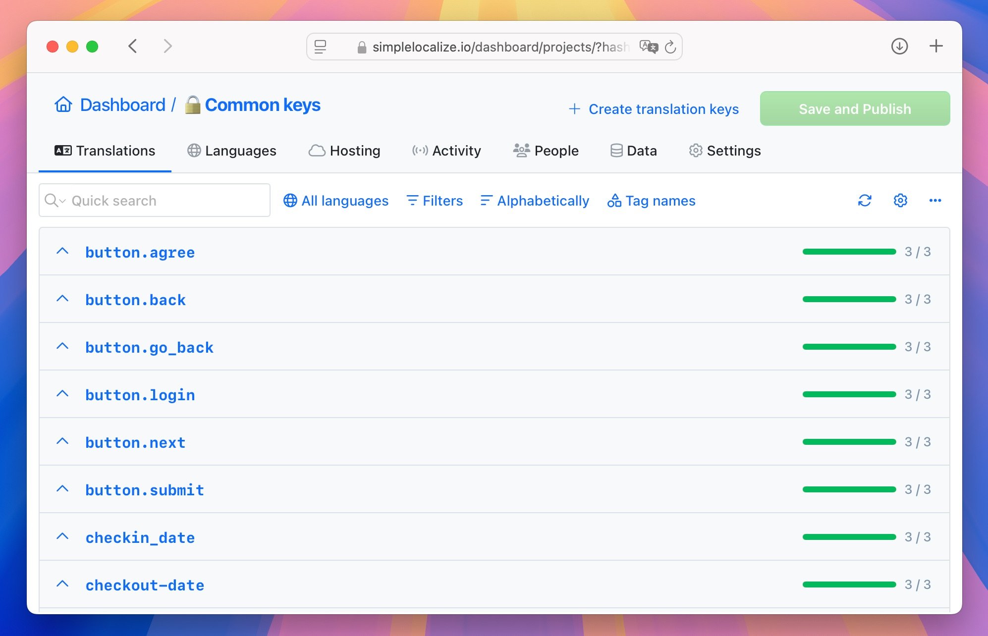Click the padlock site security icon
This screenshot has width=988, height=636.
coord(362,47)
